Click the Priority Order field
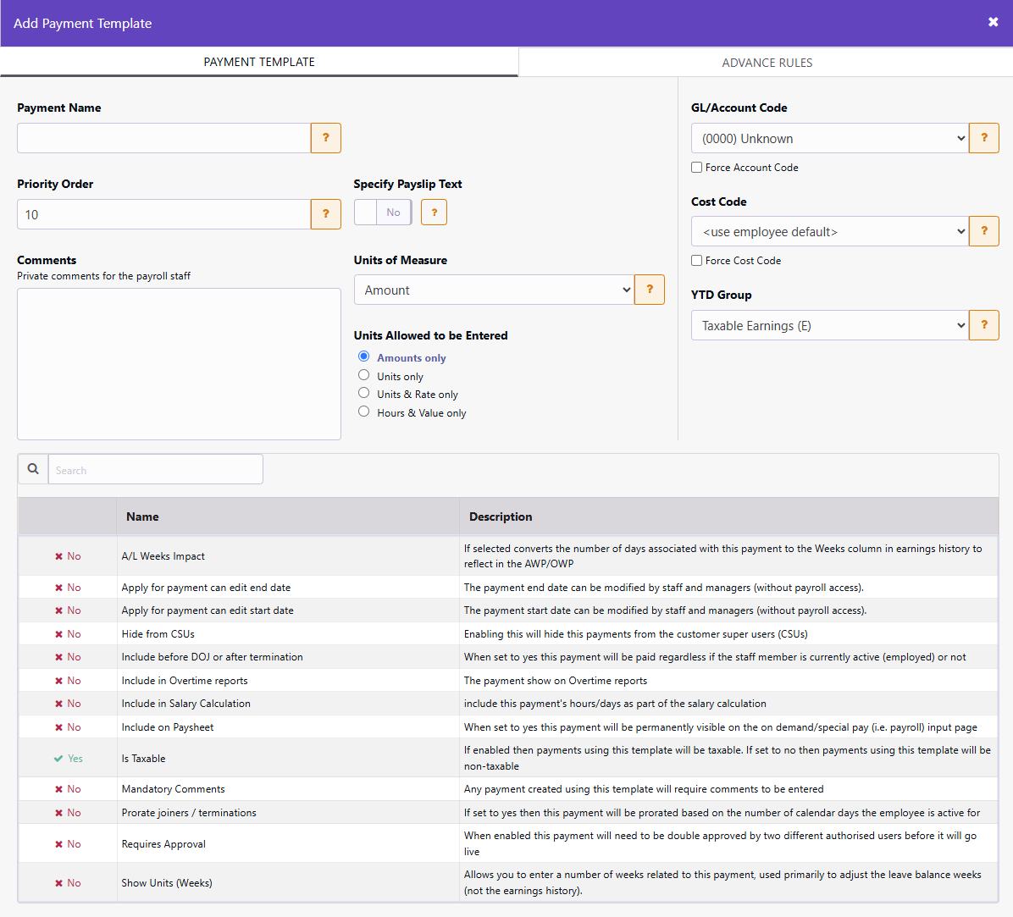1013x917 pixels. [164, 214]
